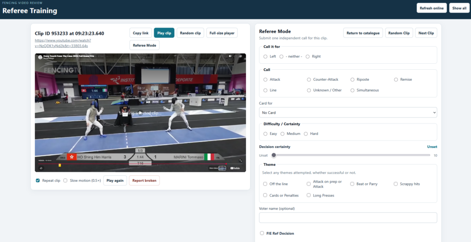Choose Riposte as the call
This screenshot has height=242, width=471.
coord(352,80)
